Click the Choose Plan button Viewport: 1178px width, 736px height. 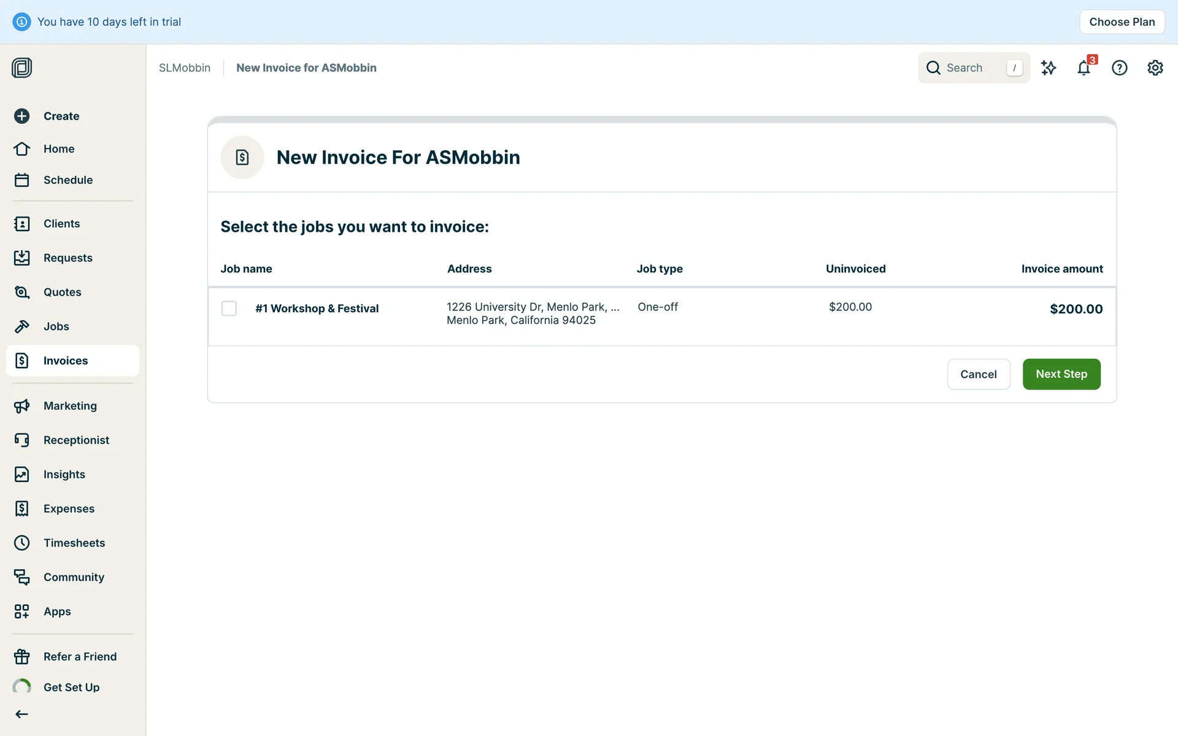1122,22
